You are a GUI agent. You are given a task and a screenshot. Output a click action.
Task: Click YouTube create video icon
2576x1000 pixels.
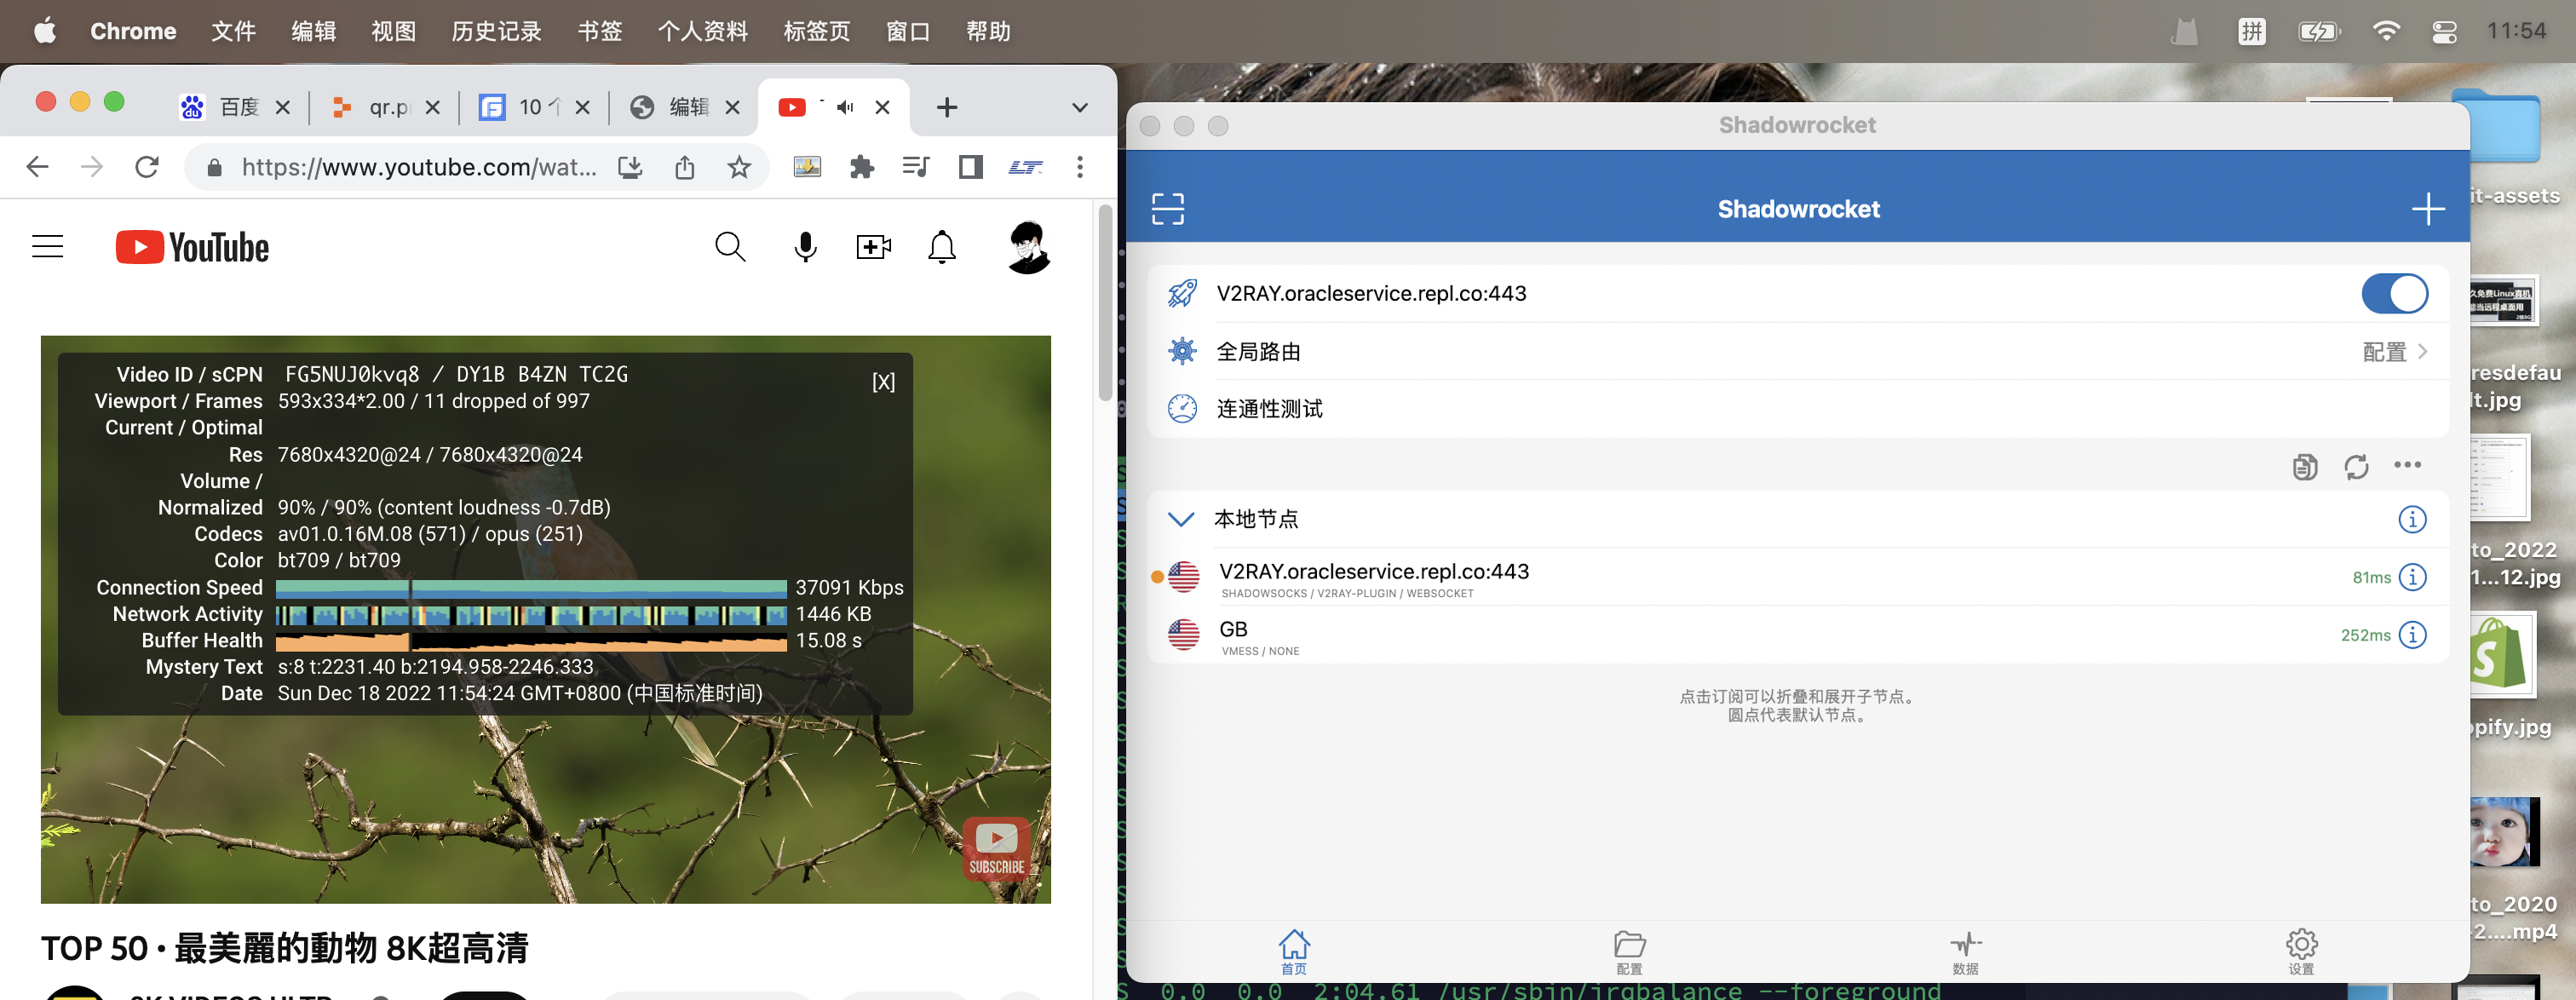point(873,247)
